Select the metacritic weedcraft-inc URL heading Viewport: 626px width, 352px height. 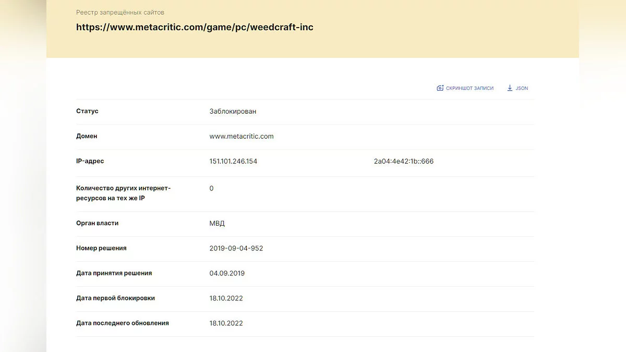pos(195,27)
